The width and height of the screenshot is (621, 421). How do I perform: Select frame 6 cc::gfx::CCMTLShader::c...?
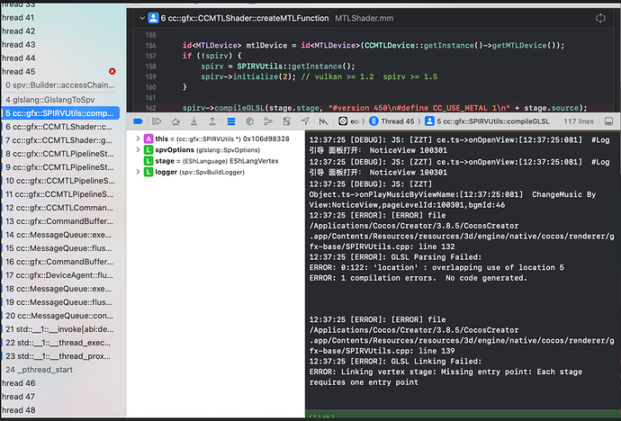coord(60,127)
